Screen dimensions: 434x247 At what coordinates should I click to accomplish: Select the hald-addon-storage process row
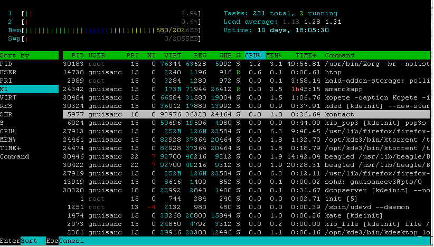(x=247, y=81)
